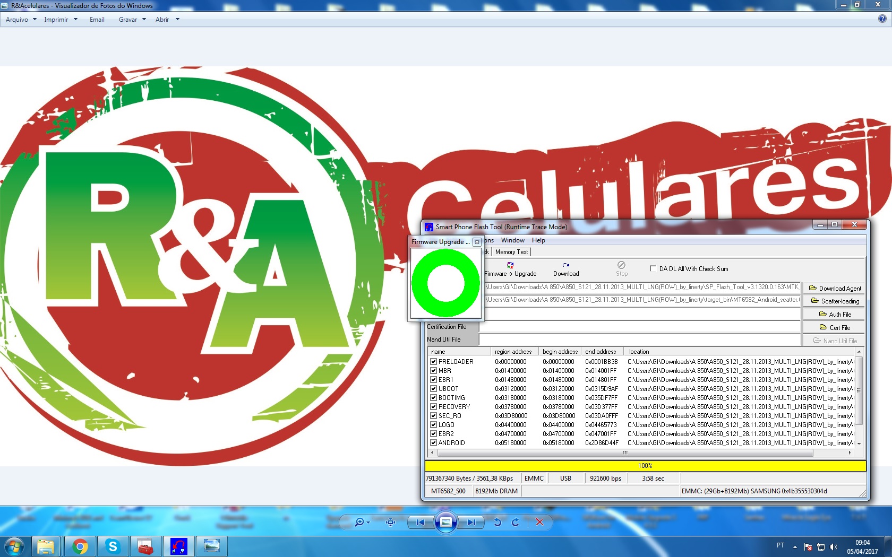Click the PT language indicator
The width and height of the screenshot is (892, 557).
(x=780, y=545)
